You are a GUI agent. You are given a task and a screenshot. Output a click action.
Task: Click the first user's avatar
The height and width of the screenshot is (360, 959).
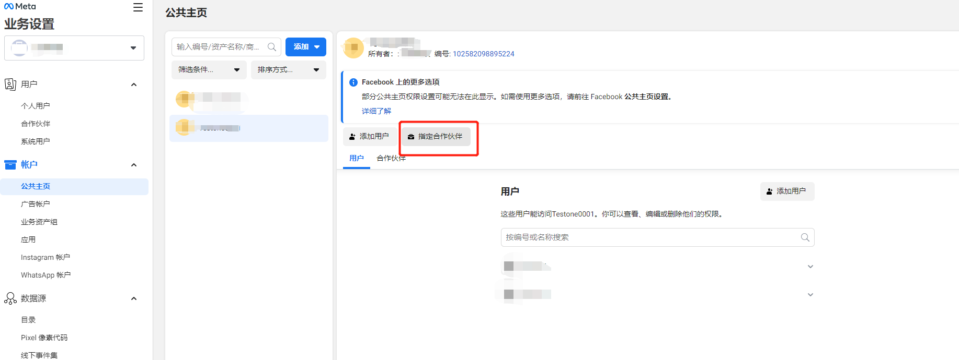[509, 266]
